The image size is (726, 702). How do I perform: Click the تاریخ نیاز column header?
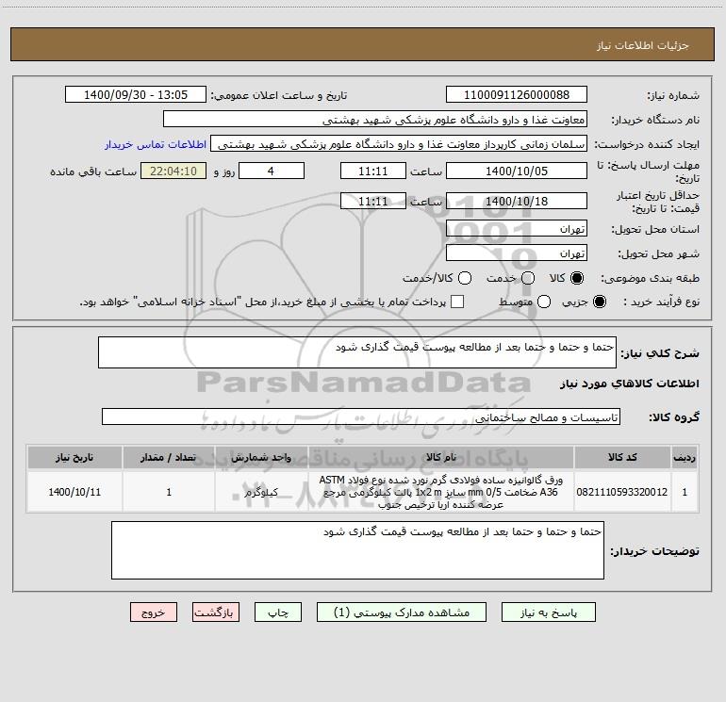point(74,457)
